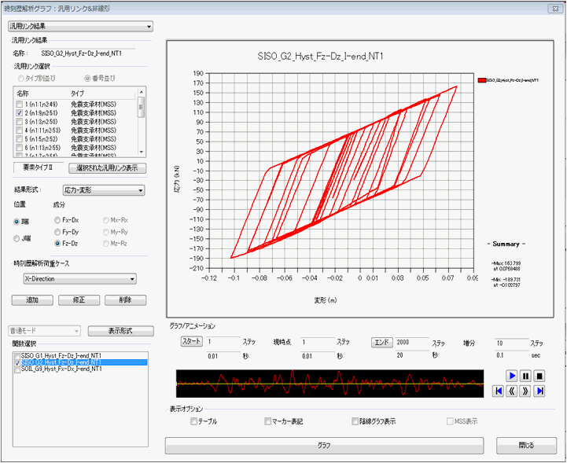
Task: Choose the Fy-Dy component
Action: coord(57,232)
